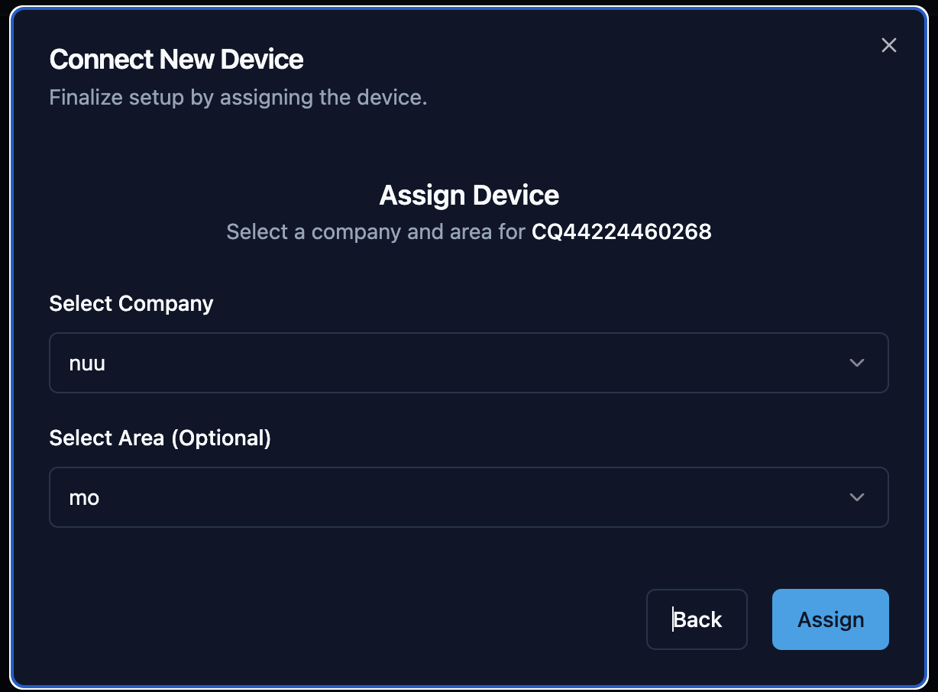938x692 pixels.
Task: Go back with the Back button
Action: (697, 619)
